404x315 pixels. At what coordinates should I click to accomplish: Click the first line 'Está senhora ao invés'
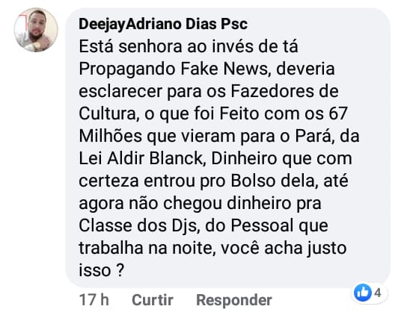[168, 46]
